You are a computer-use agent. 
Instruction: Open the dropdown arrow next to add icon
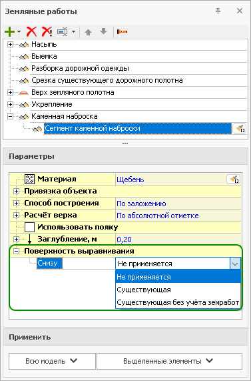[19, 32]
